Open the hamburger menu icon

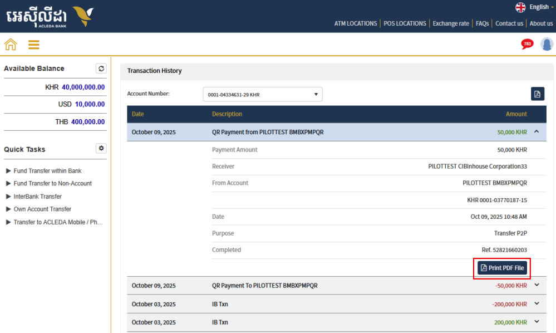click(x=34, y=45)
